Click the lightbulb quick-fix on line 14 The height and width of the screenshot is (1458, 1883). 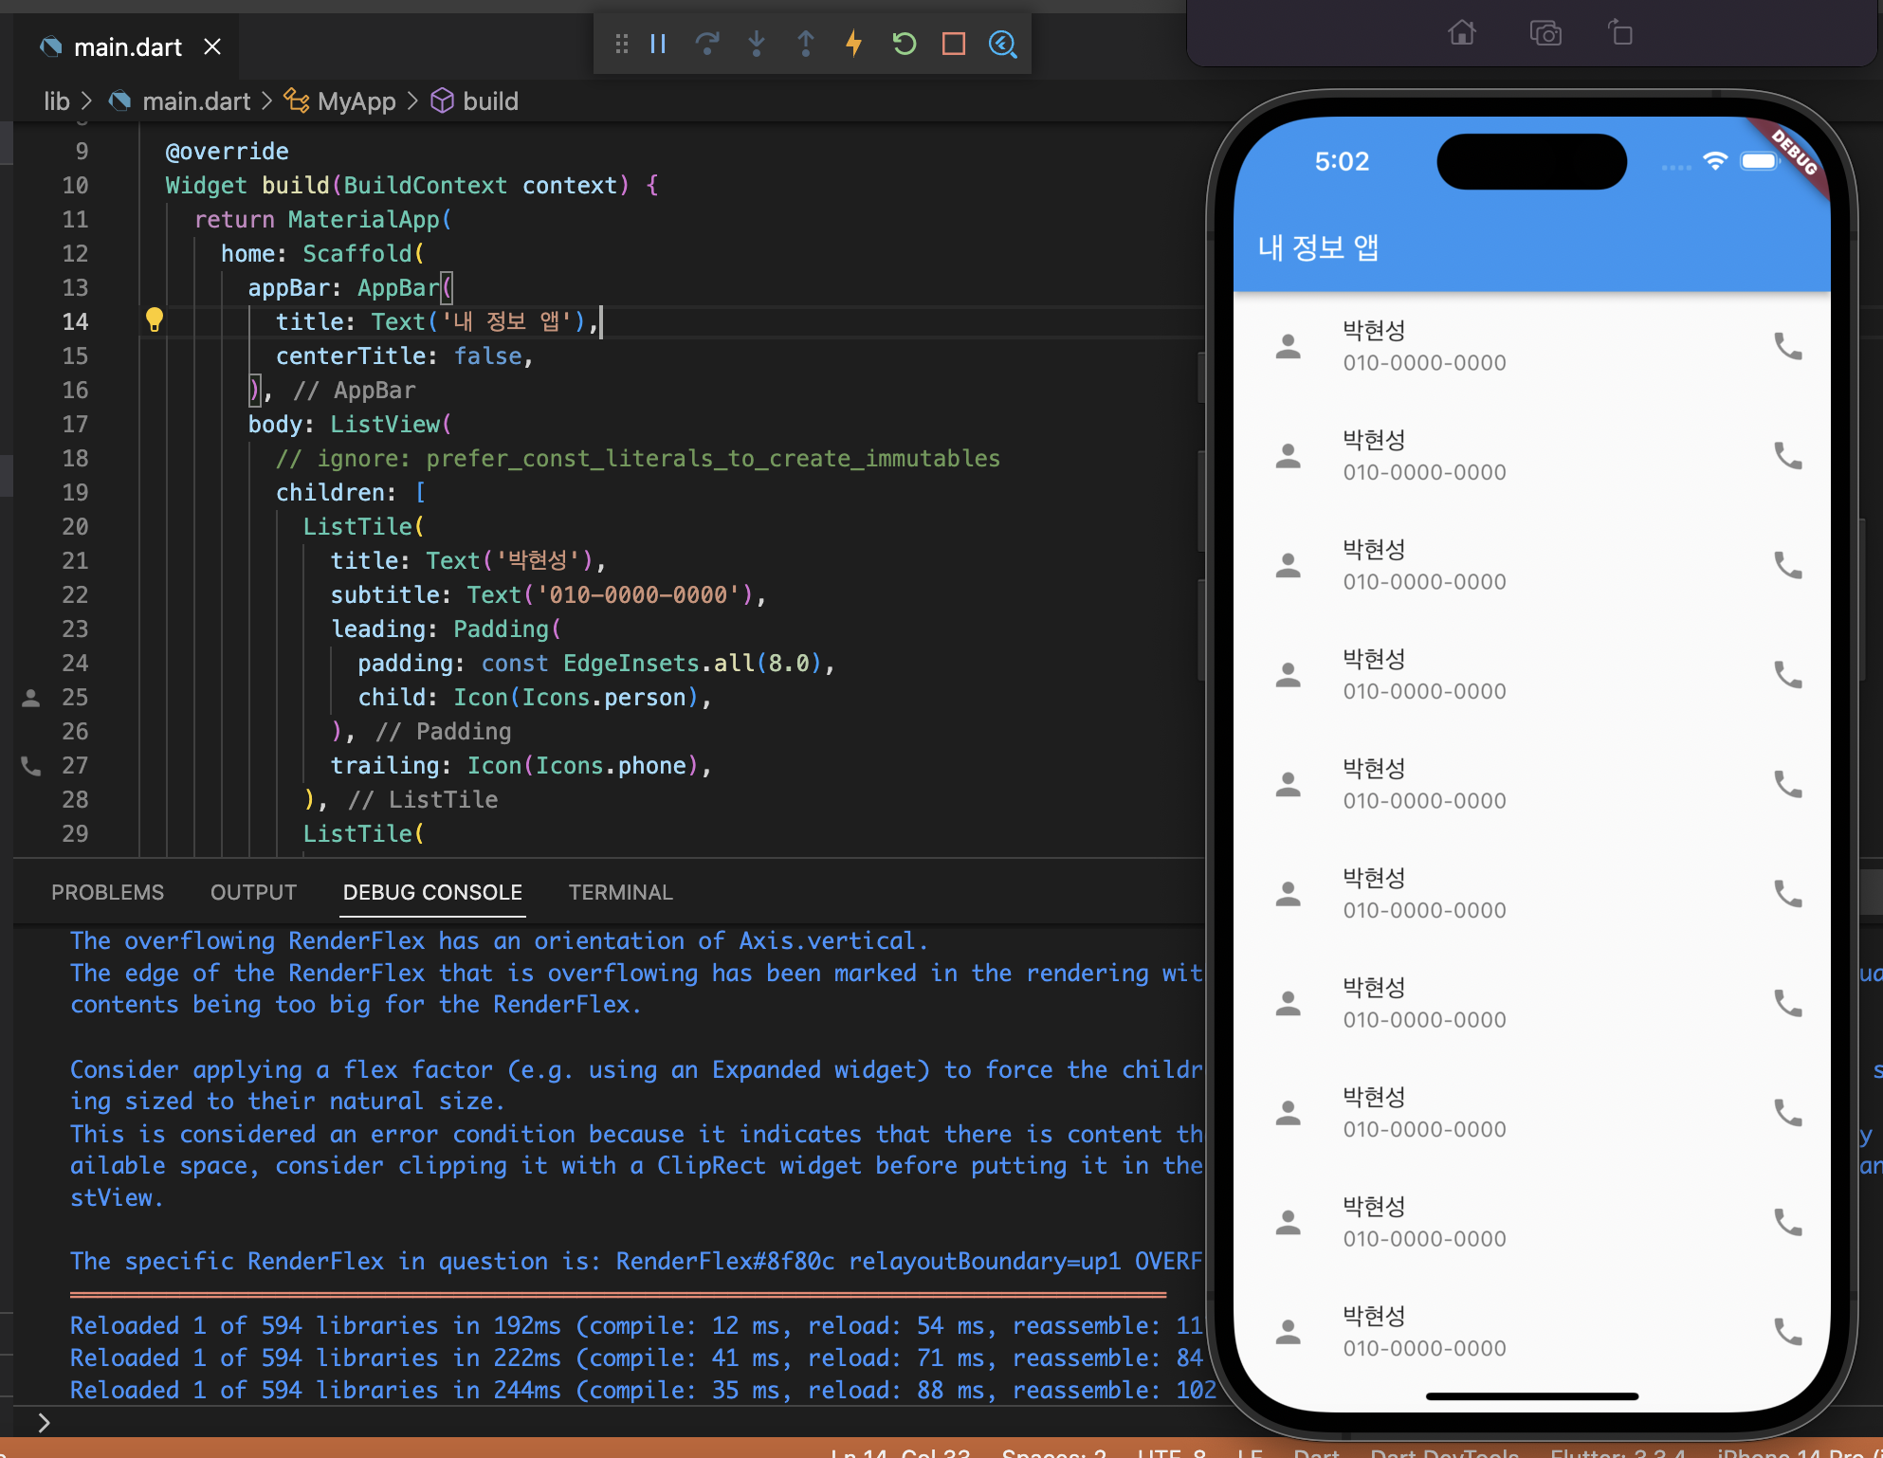[x=155, y=319]
